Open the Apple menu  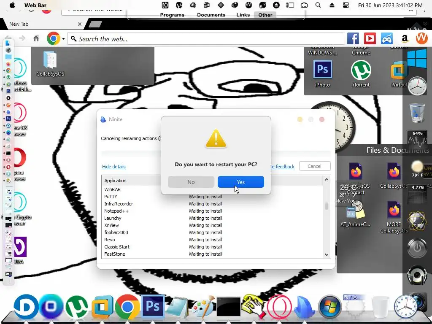click(12, 5)
